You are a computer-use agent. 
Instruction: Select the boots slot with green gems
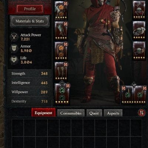click(x=62, y=94)
